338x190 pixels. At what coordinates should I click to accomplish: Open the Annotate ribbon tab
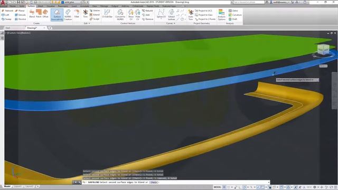click(84, 6)
